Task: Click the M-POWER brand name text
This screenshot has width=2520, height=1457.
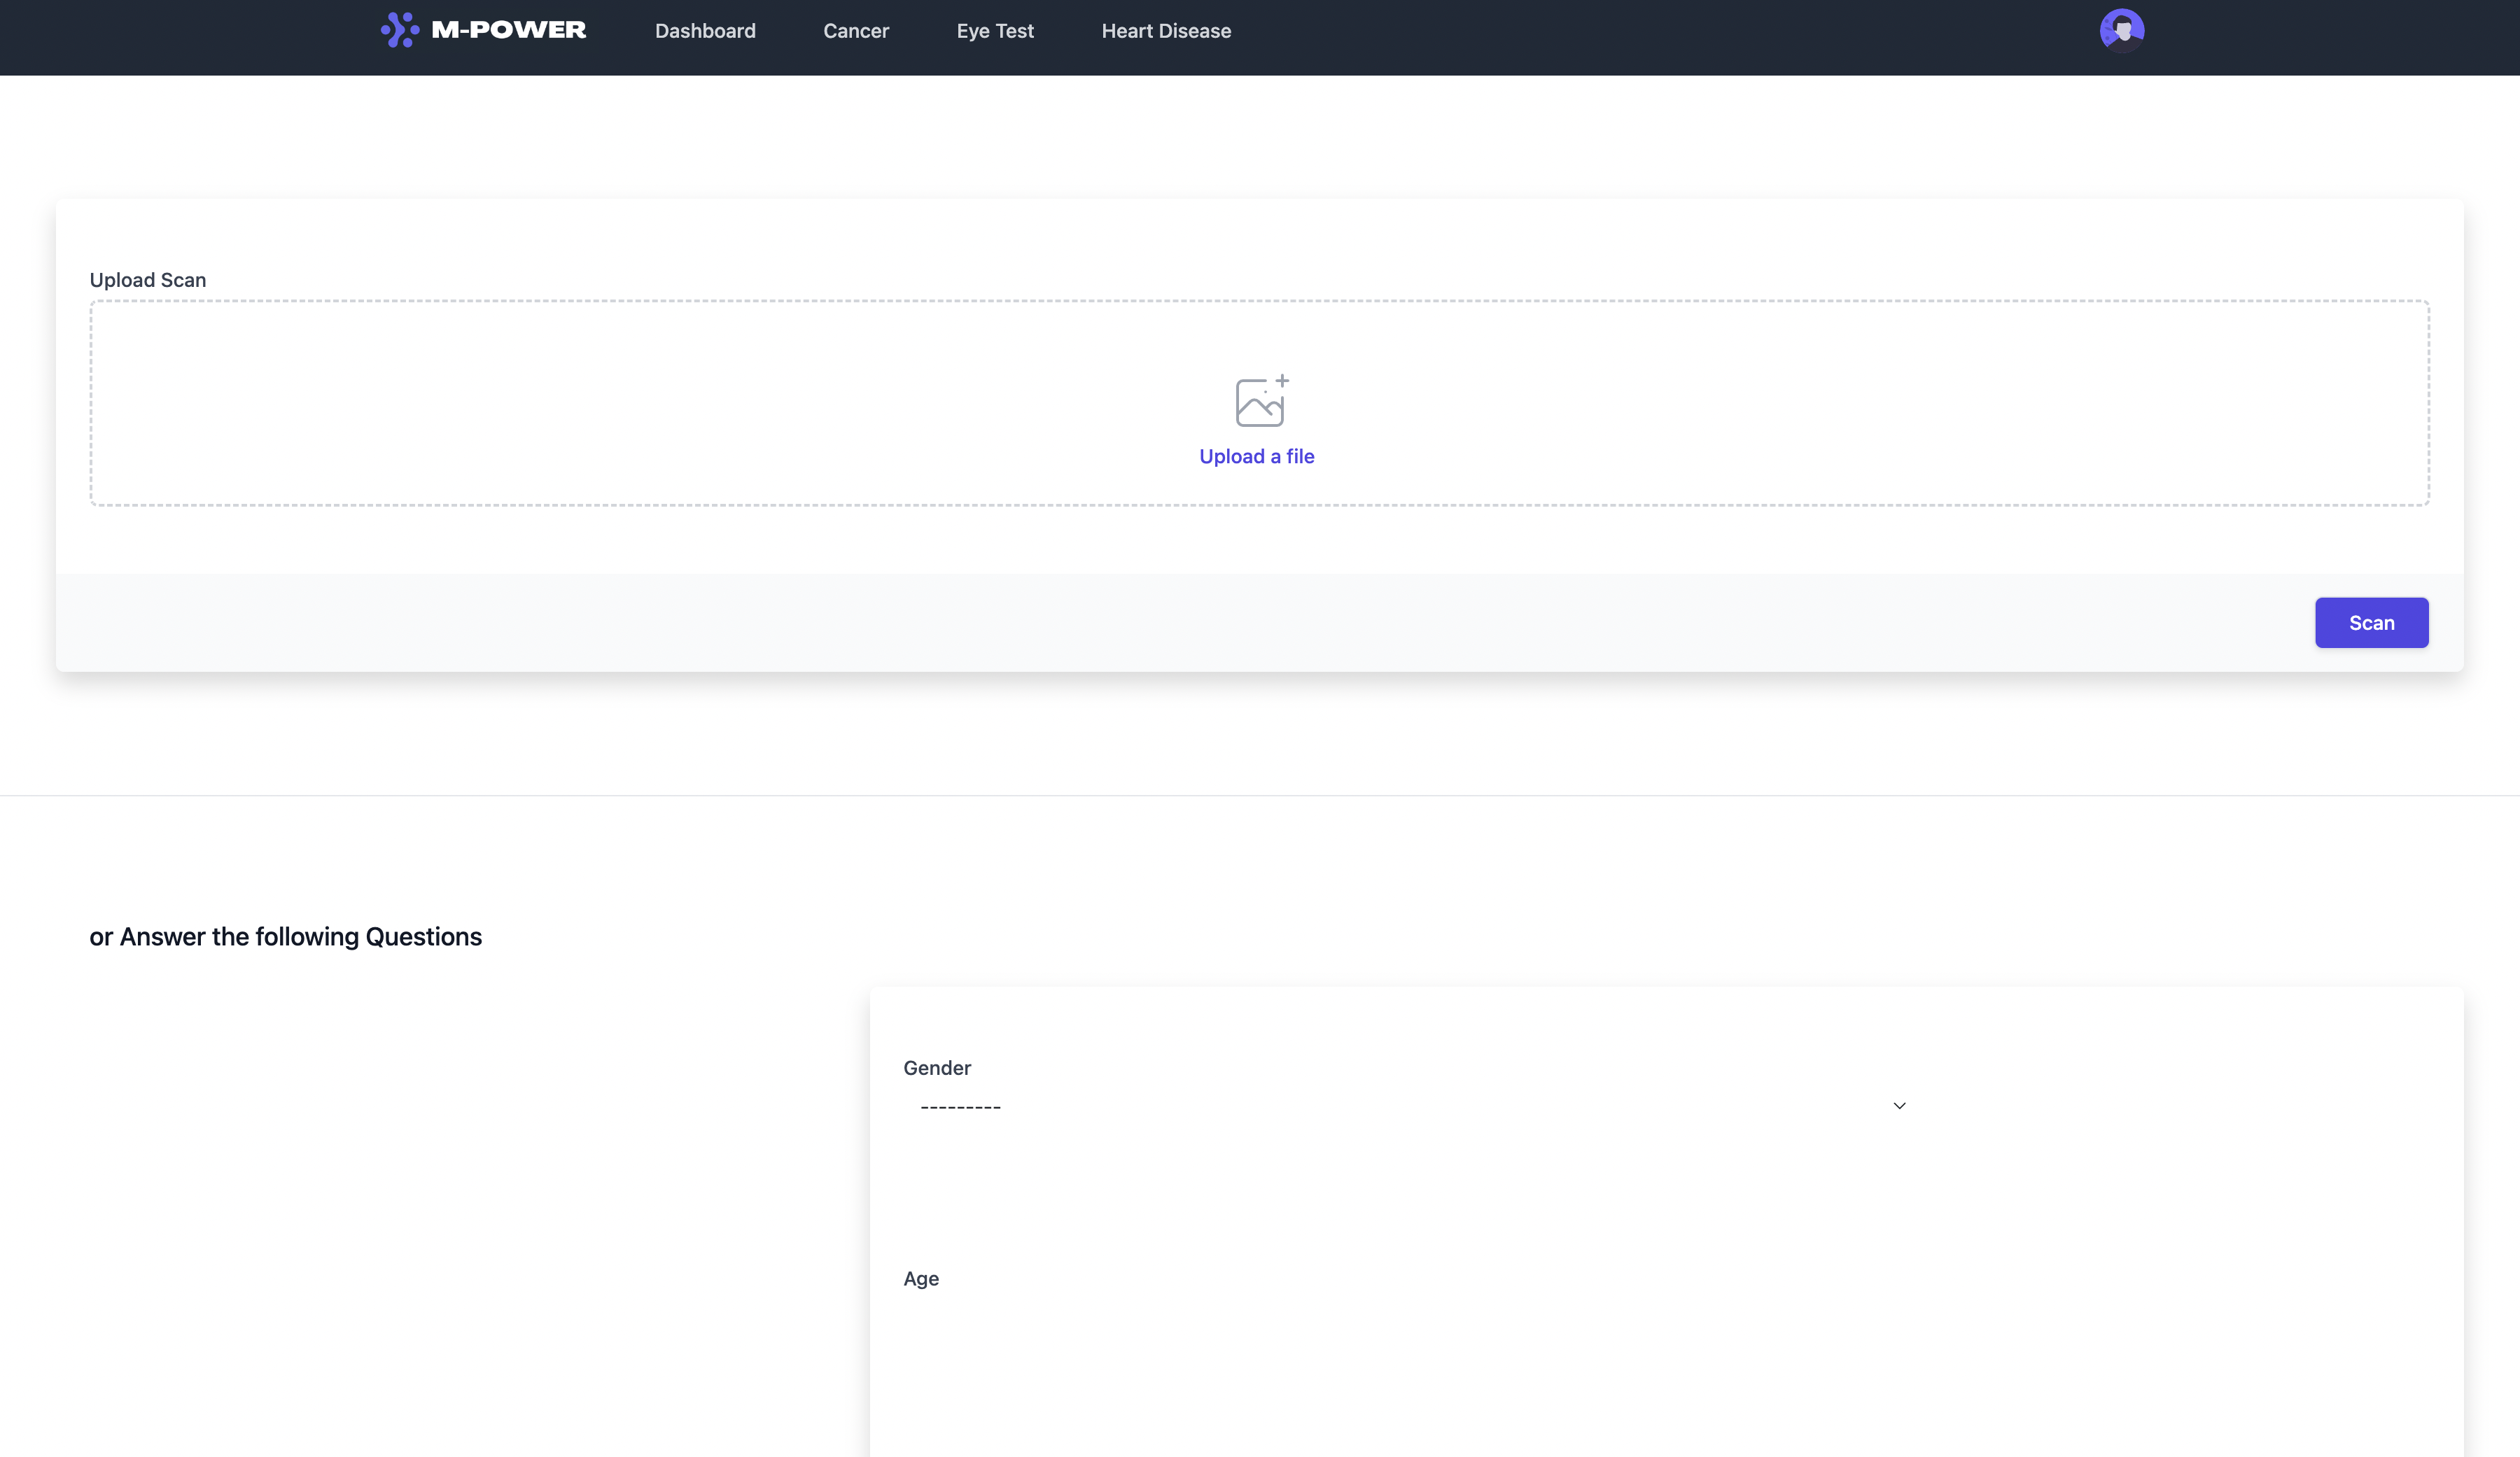Action: (508, 30)
